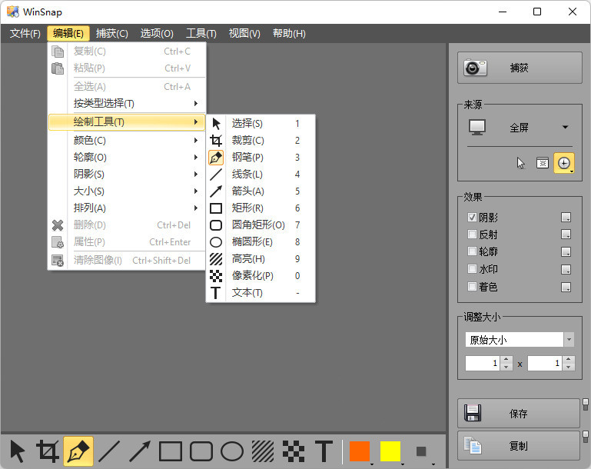
Task: Select the Ellipse tool in bottom toolbar
Action: point(232,451)
